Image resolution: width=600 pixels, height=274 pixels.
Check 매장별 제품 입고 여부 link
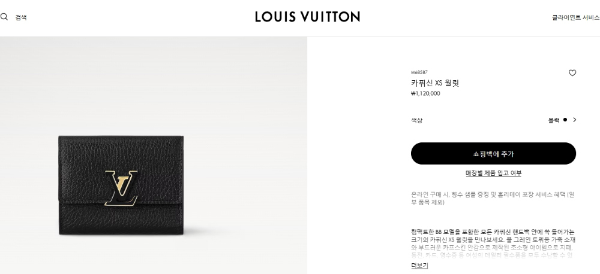point(493,173)
